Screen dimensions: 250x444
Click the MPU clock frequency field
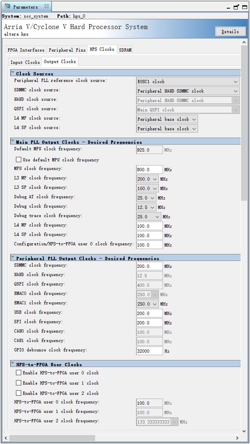150,170
